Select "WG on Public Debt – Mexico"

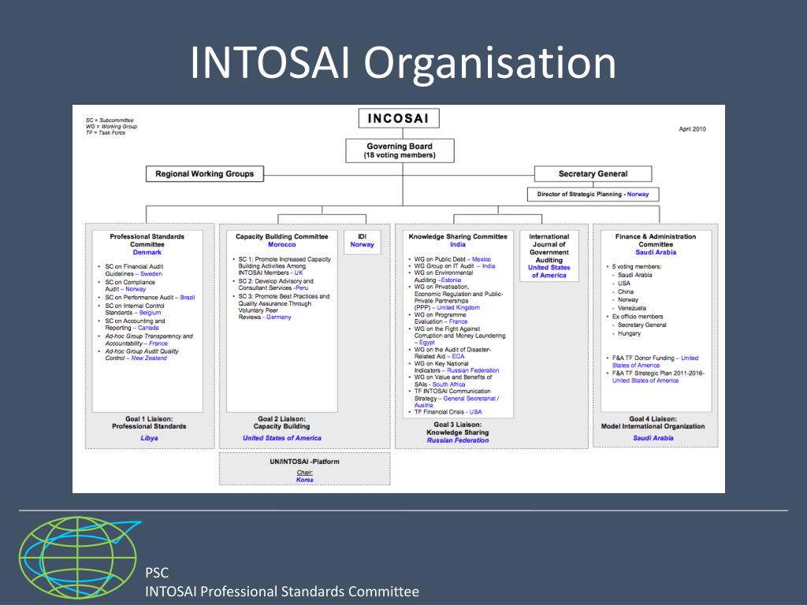pos(452,259)
